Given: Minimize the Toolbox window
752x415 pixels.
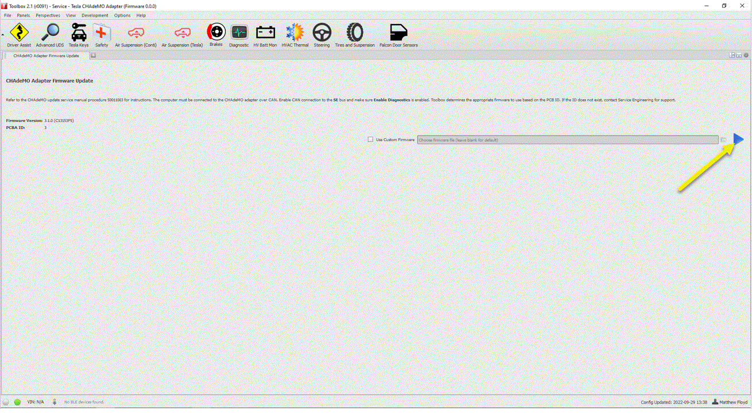Looking at the screenshot, I should 706,6.
